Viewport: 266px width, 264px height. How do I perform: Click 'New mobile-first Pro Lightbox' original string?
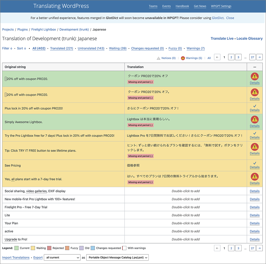(x=40, y=199)
